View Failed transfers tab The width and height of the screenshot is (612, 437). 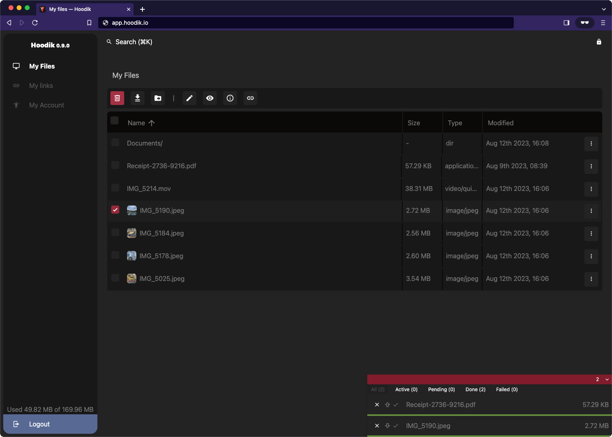[x=506, y=390]
